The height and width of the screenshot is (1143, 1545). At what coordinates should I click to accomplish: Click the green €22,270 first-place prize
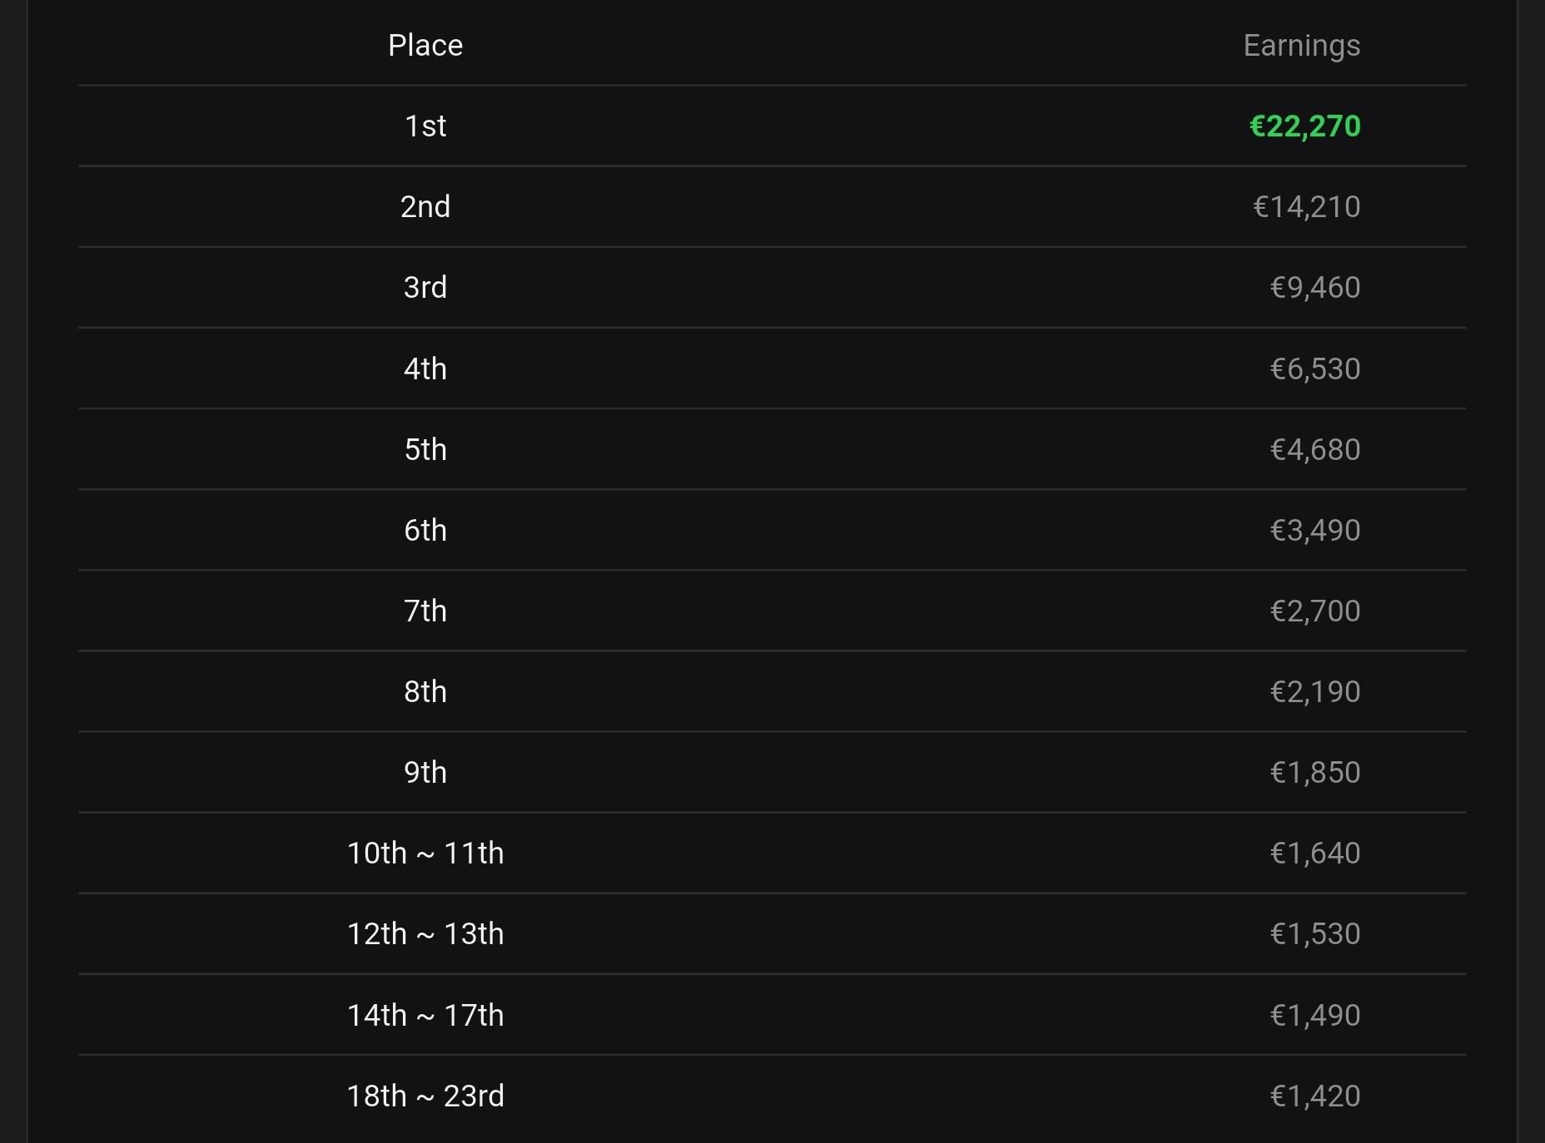(x=1304, y=126)
